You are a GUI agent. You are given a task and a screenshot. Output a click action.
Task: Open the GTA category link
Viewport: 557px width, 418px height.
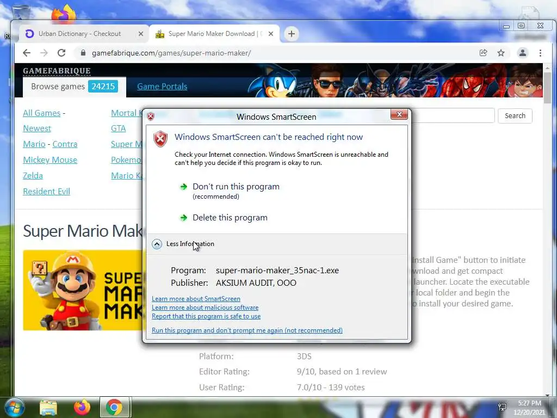click(x=118, y=128)
